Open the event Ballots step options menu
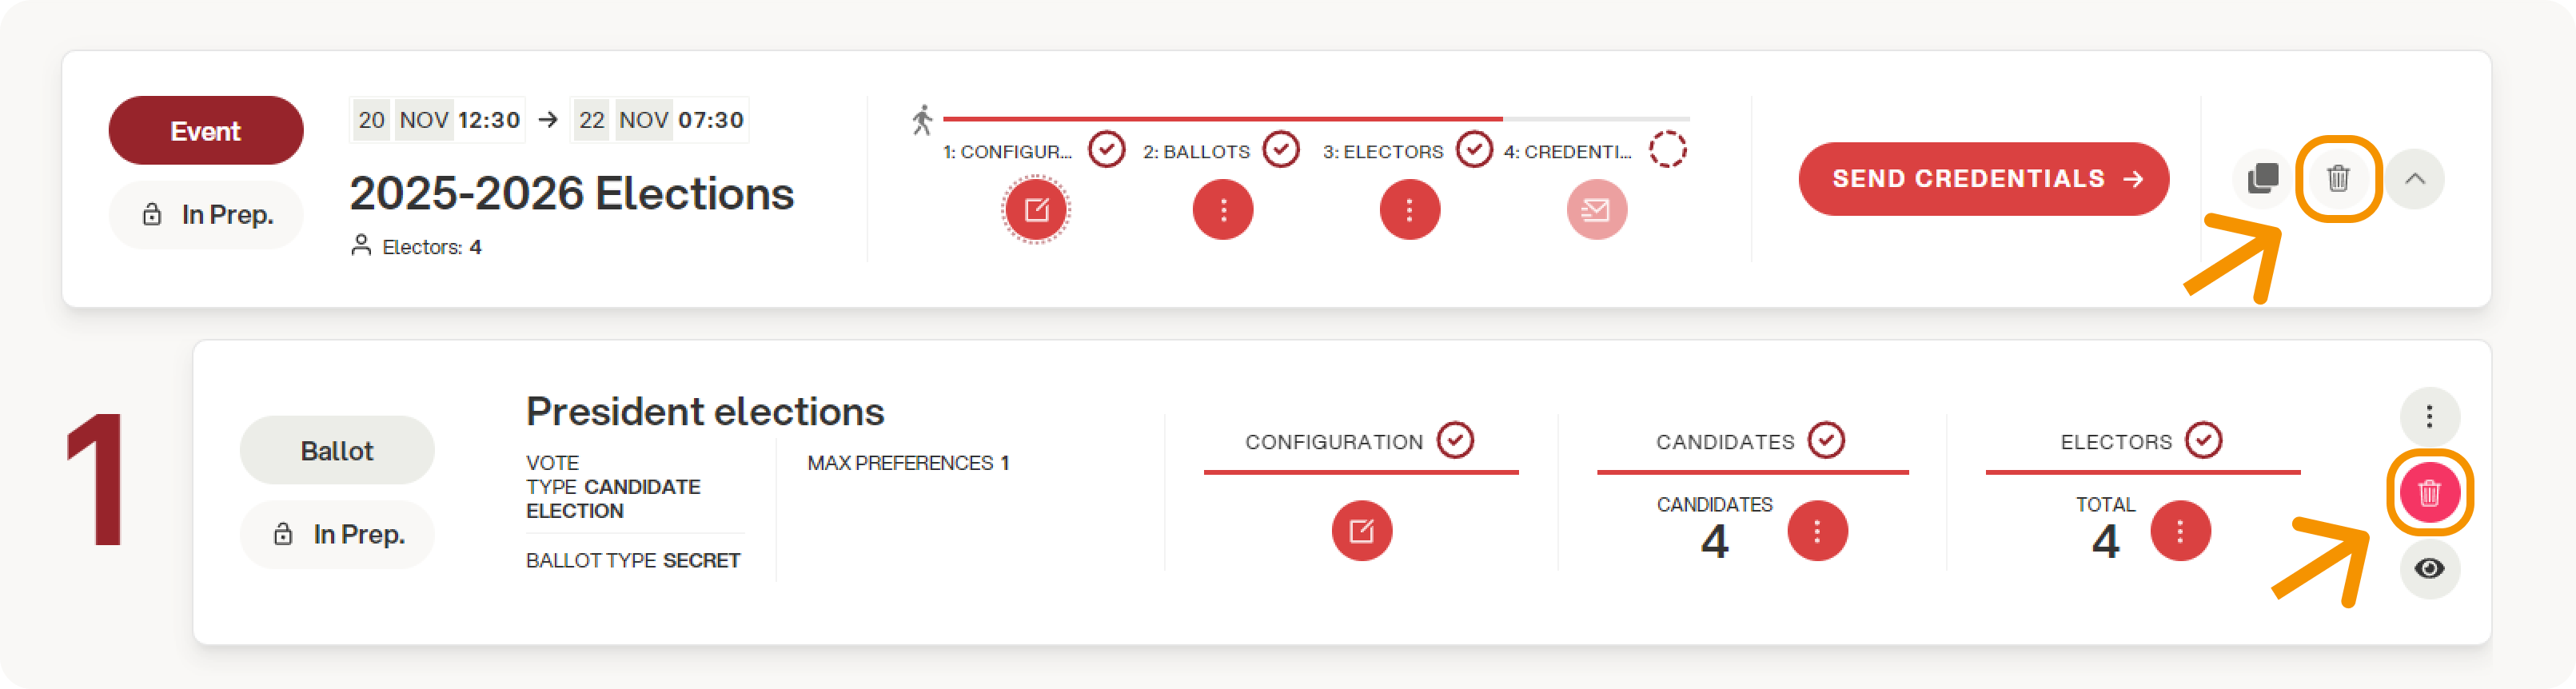 coord(1222,210)
